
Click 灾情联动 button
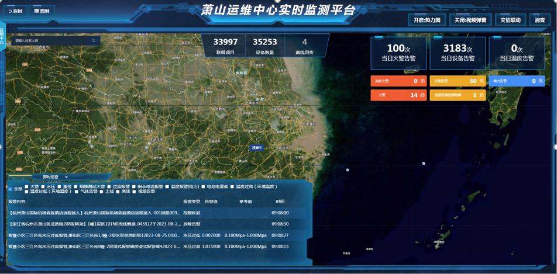510,20
